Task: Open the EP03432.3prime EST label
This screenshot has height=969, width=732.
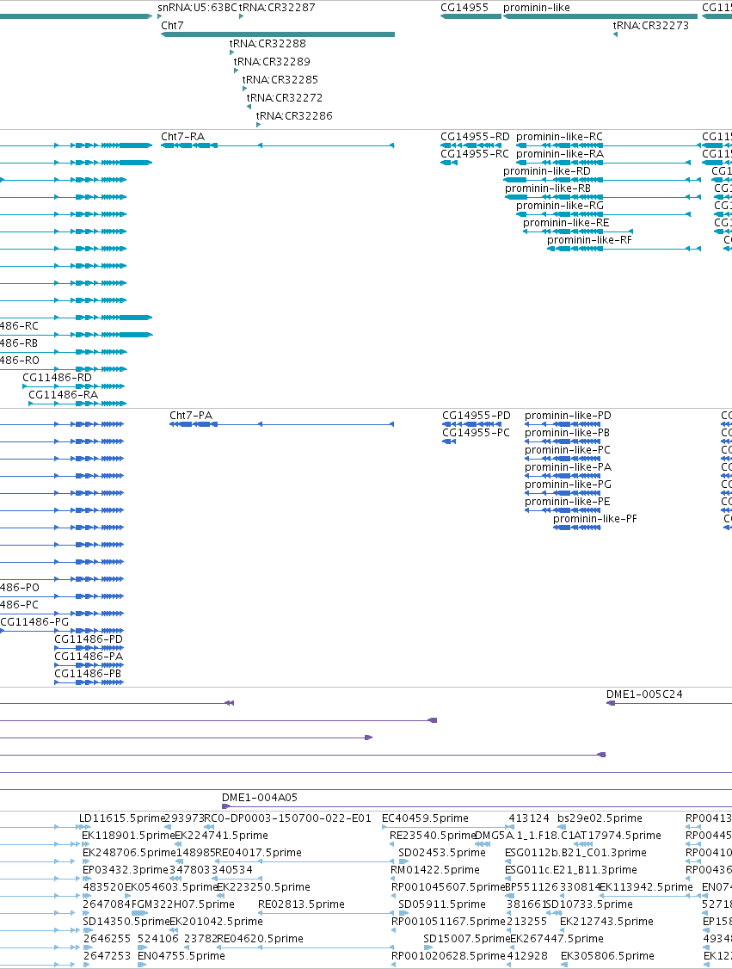Action: point(126,869)
